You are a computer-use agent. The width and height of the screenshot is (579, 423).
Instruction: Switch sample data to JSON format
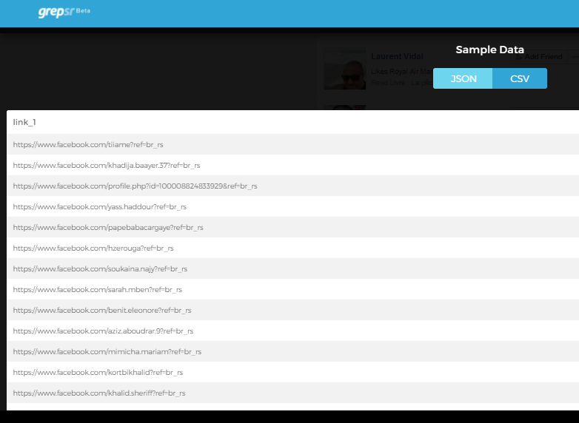[x=463, y=78]
